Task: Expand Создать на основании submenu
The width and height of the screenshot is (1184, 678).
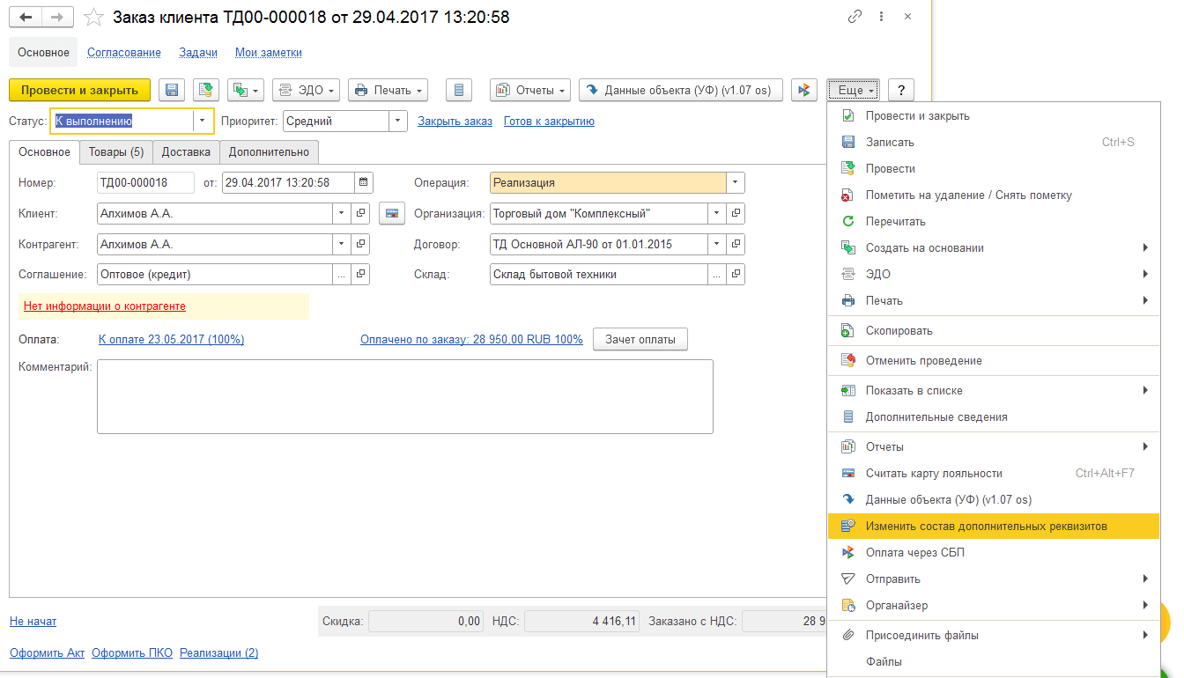Action: click(994, 247)
